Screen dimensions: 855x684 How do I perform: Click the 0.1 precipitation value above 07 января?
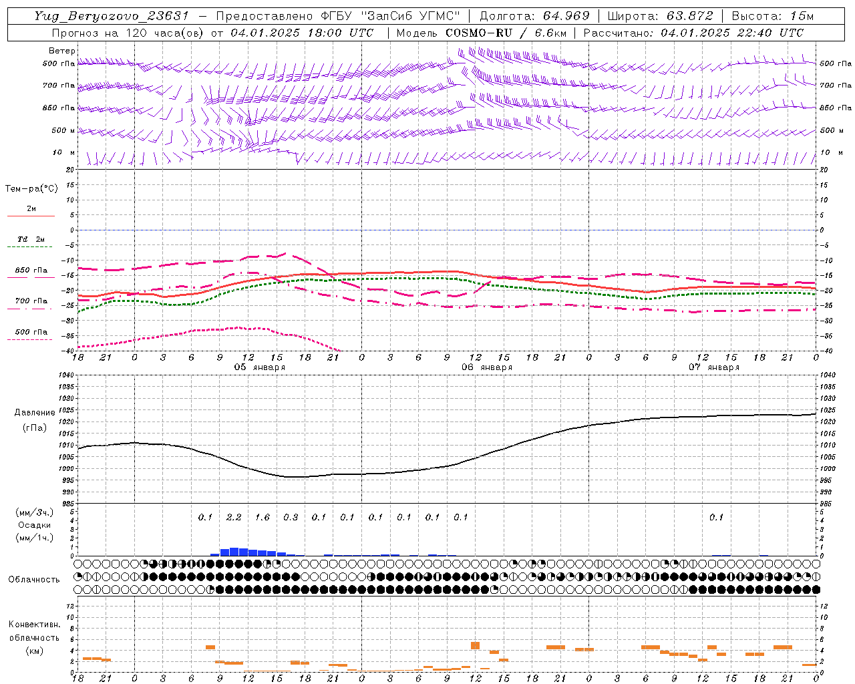point(716,518)
